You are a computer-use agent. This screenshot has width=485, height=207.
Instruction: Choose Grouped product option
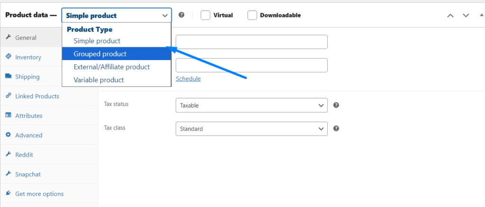pos(117,54)
